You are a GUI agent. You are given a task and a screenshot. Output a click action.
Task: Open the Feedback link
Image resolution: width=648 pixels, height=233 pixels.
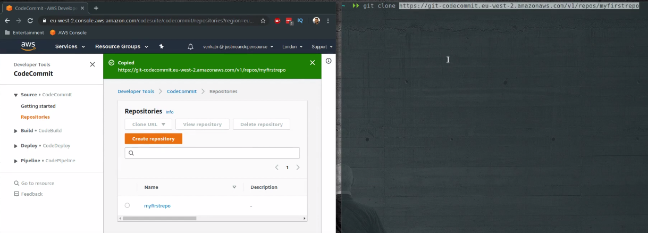28,194
